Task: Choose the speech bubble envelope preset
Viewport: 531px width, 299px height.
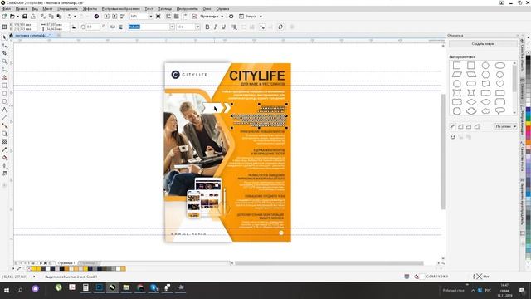Action: pos(499,110)
